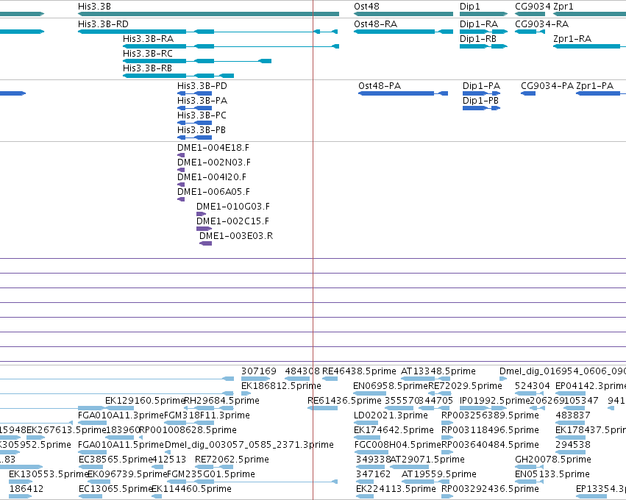Select transcript His3.3B-RC

click(197, 61)
